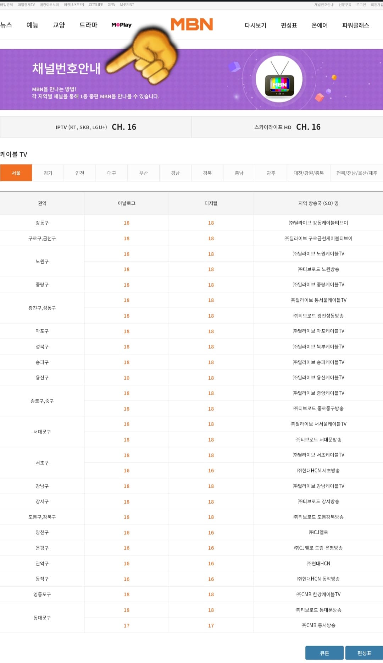This screenshot has width=383, height=663.
Task: Open the 파워클래스 menu
Action: pos(356,25)
